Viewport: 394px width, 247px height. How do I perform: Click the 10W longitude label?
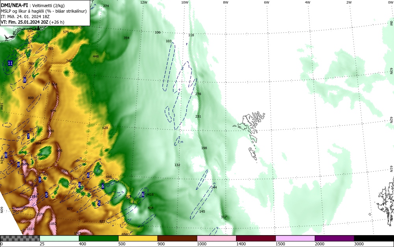185,2
